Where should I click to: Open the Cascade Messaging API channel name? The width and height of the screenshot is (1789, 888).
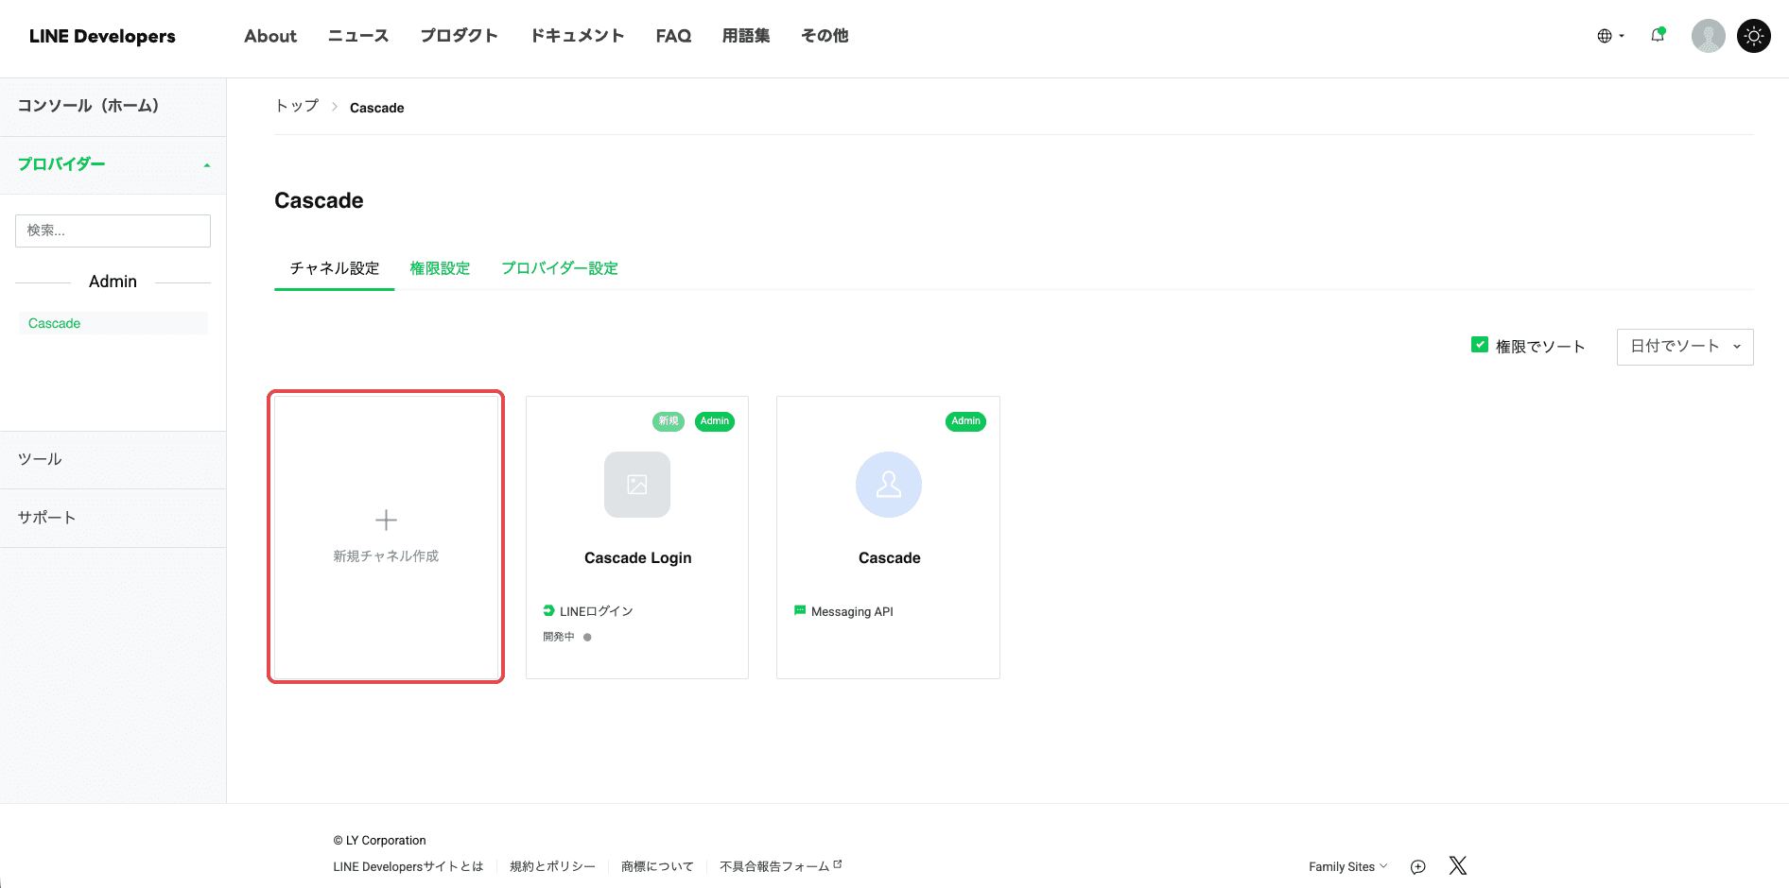pyautogui.click(x=889, y=558)
